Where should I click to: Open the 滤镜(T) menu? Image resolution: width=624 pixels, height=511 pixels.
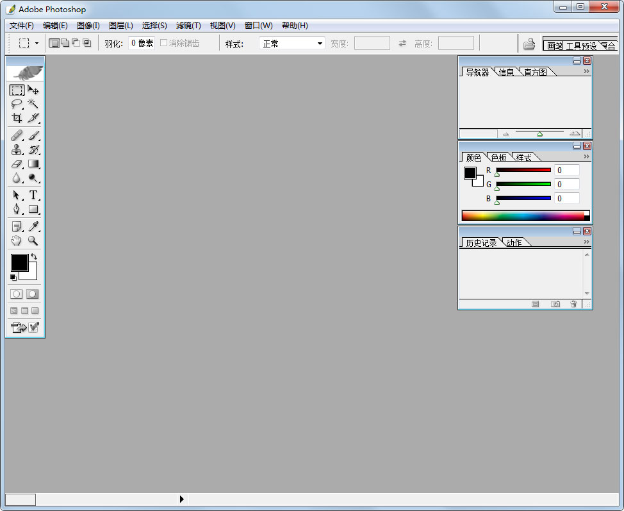pyautogui.click(x=188, y=26)
